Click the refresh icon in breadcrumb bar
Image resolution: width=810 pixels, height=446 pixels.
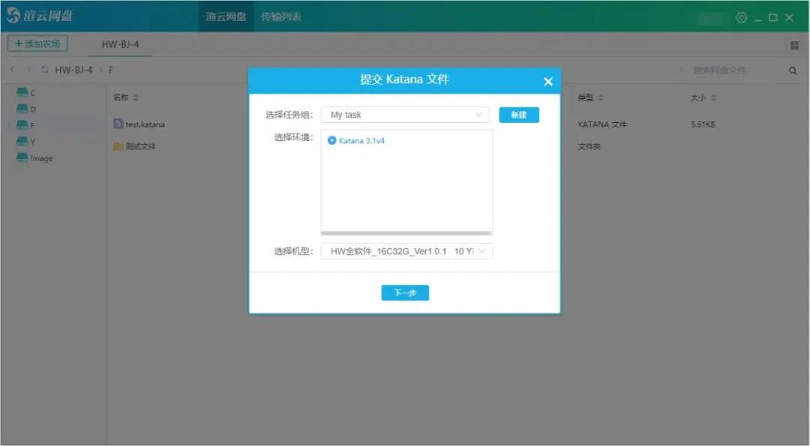[45, 70]
